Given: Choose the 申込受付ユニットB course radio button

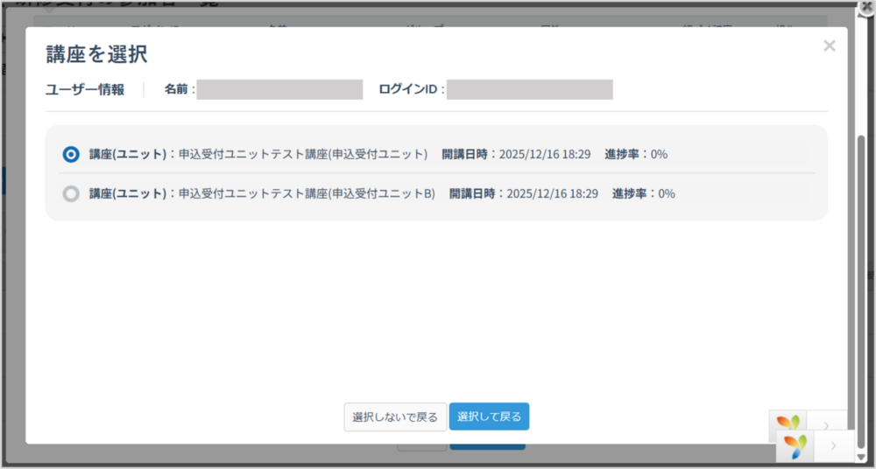Looking at the screenshot, I should (71, 194).
